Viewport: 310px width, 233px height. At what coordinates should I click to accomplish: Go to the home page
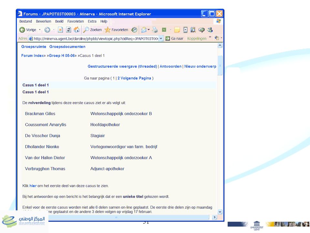coord(77,30)
